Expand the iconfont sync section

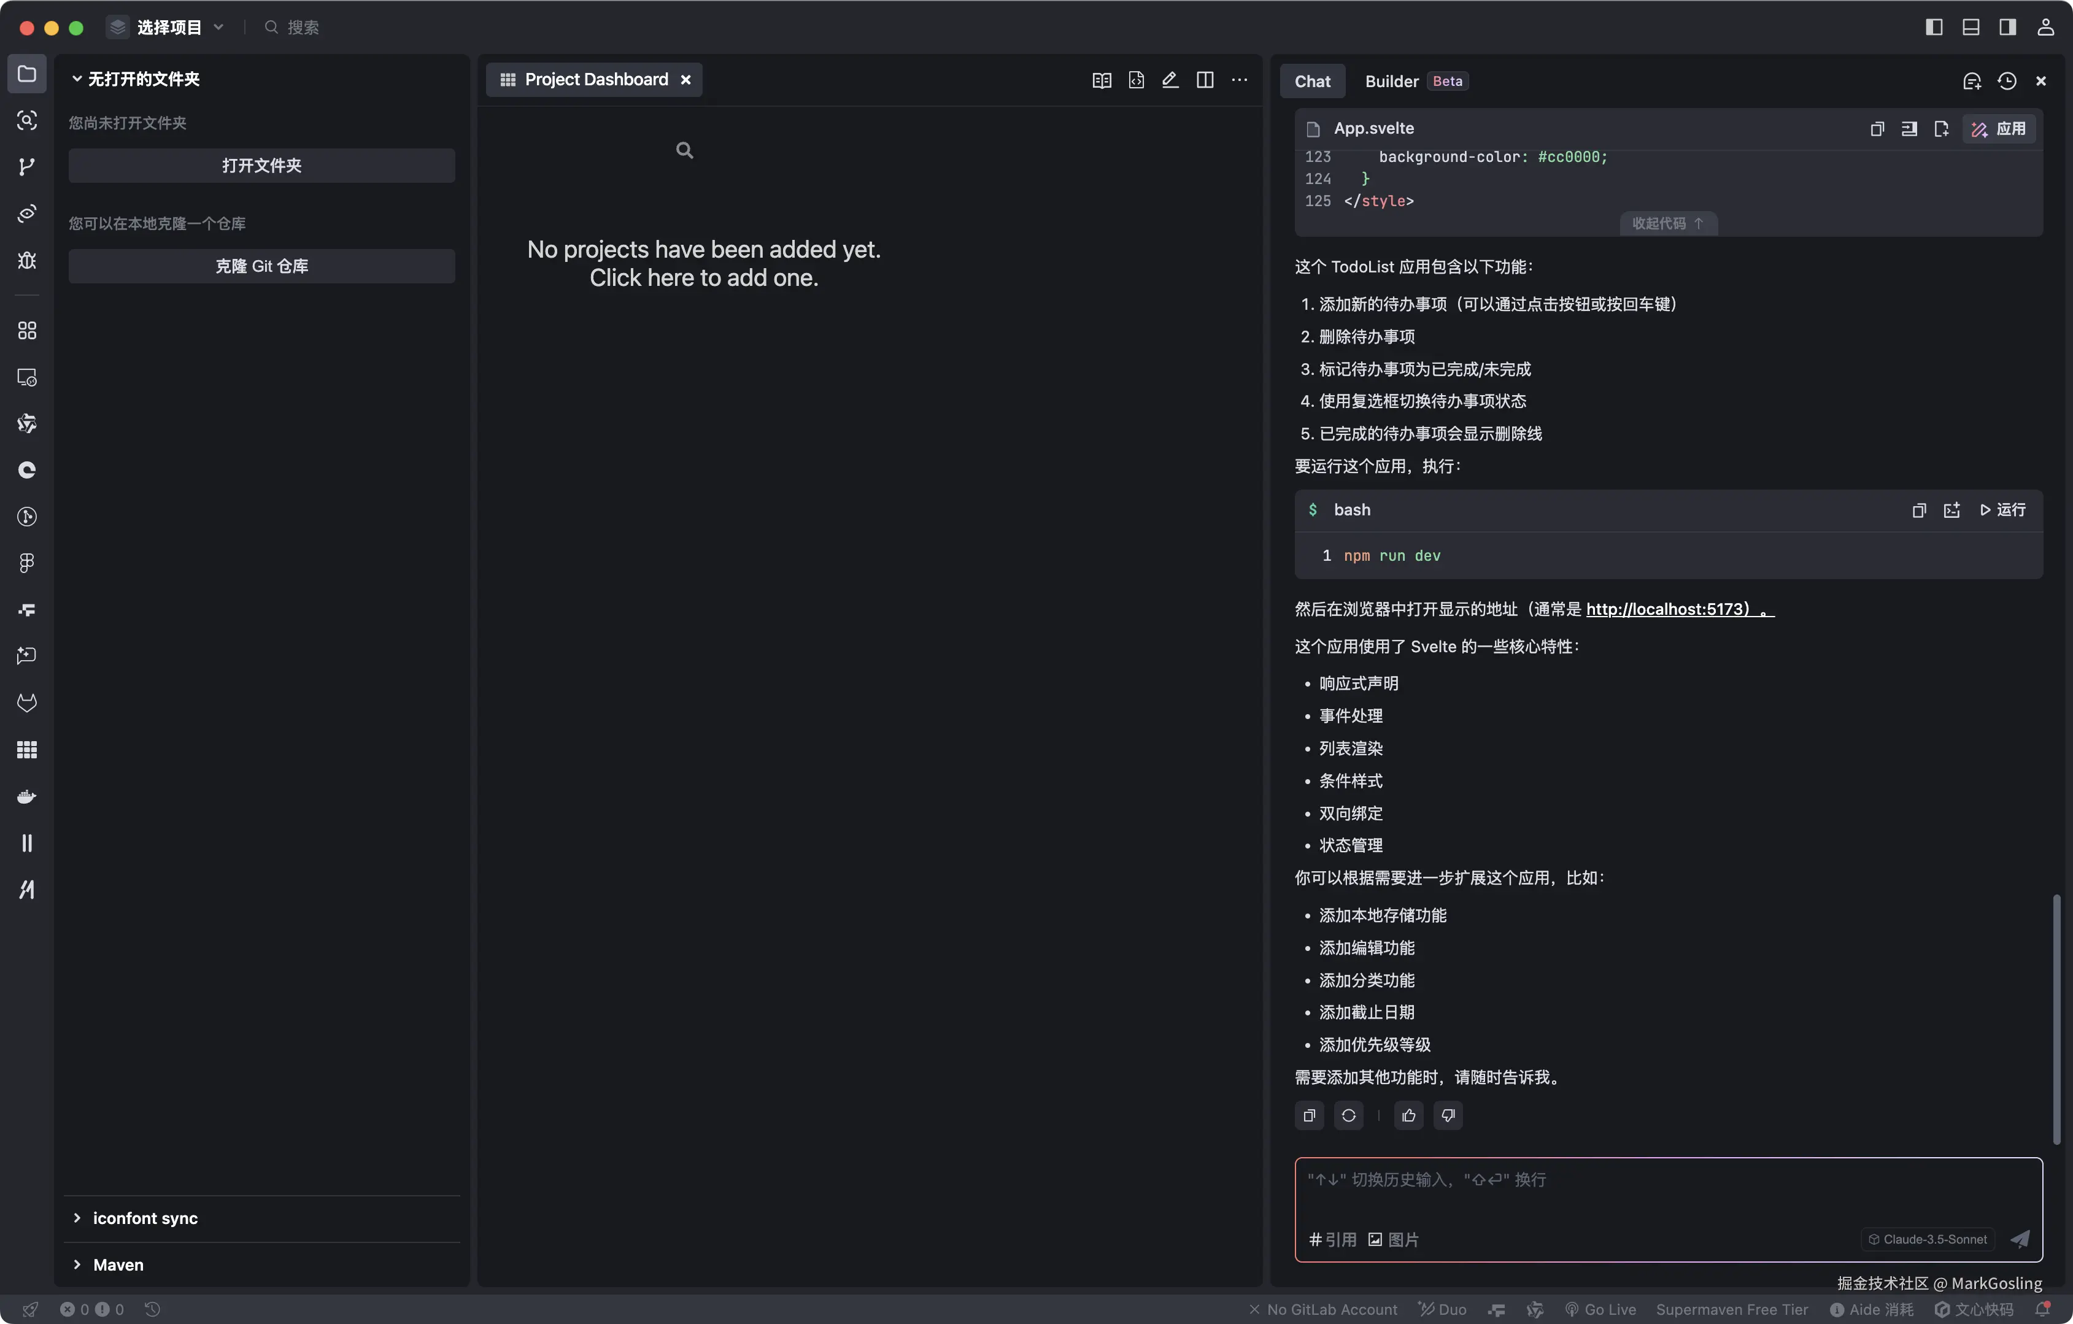(146, 1218)
